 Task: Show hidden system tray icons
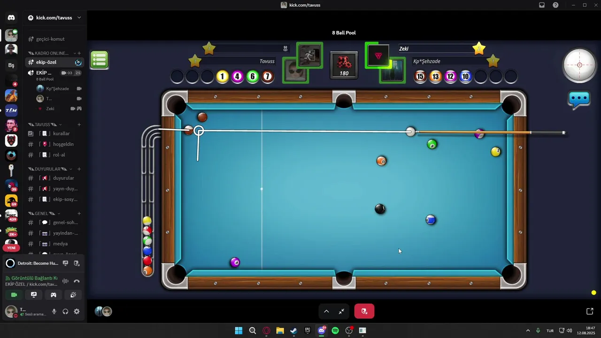point(528,330)
